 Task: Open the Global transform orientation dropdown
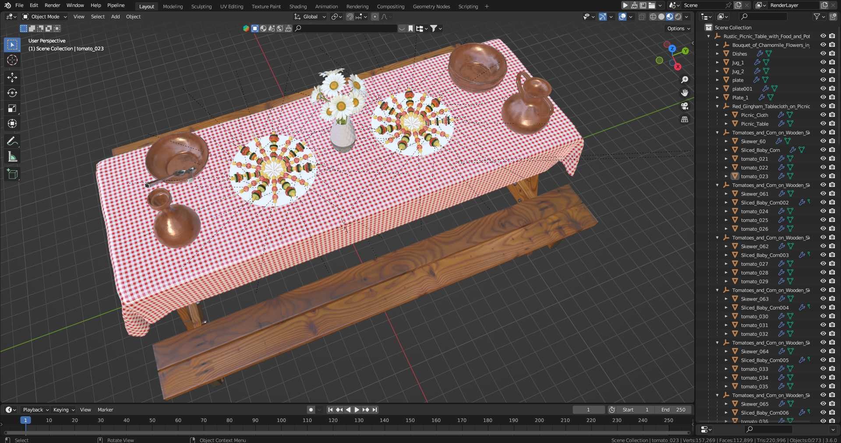pyautogui.click(x=310, y=17)
